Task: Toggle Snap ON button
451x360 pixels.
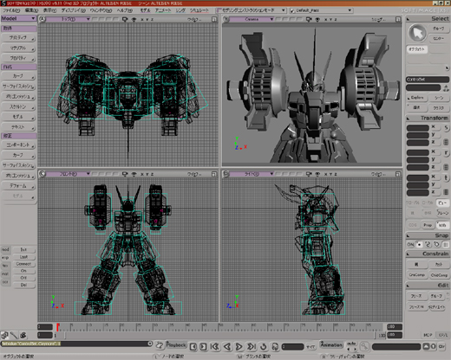Action: 410,244
